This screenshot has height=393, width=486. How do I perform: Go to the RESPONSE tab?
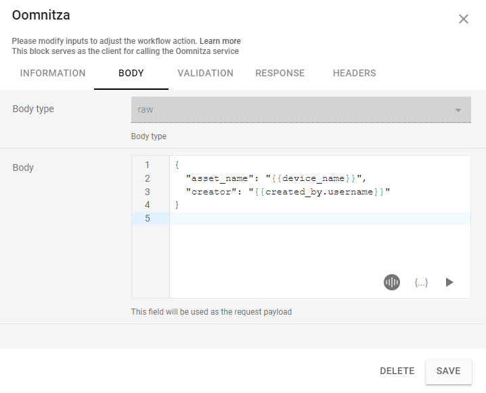click(280, 73)
